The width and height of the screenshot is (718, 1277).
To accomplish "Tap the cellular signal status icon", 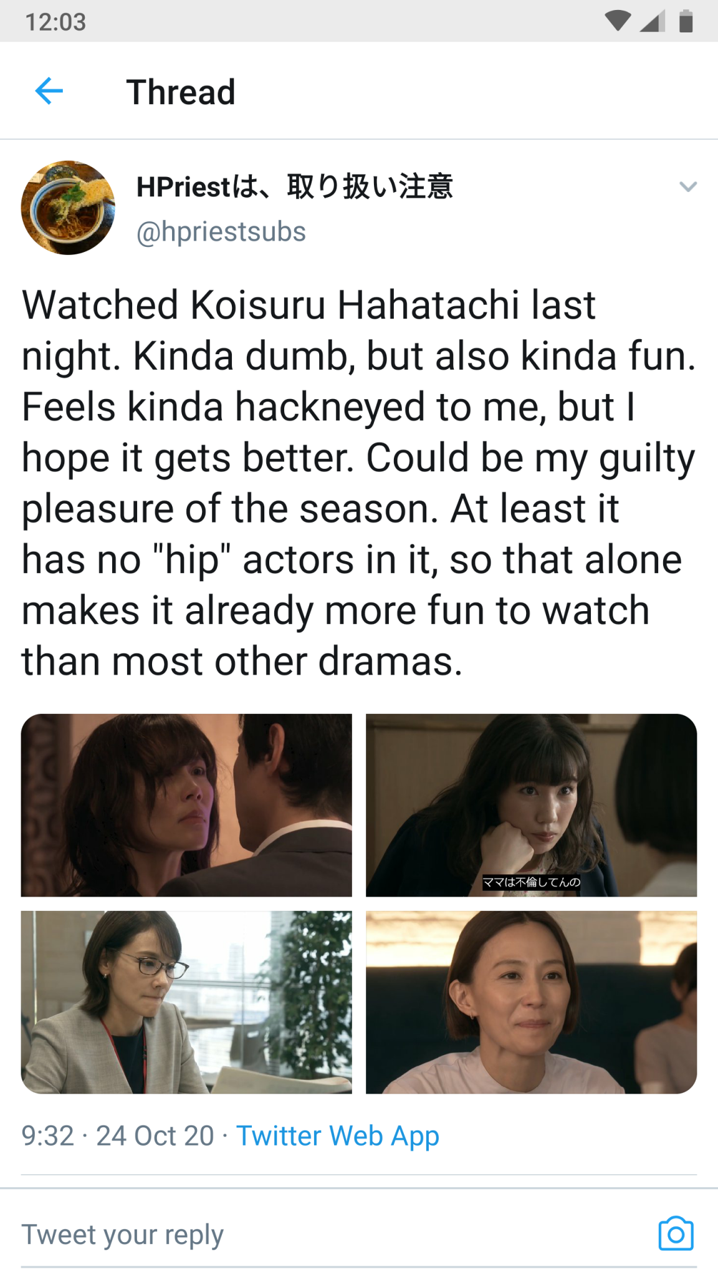I will coord(652,21).
